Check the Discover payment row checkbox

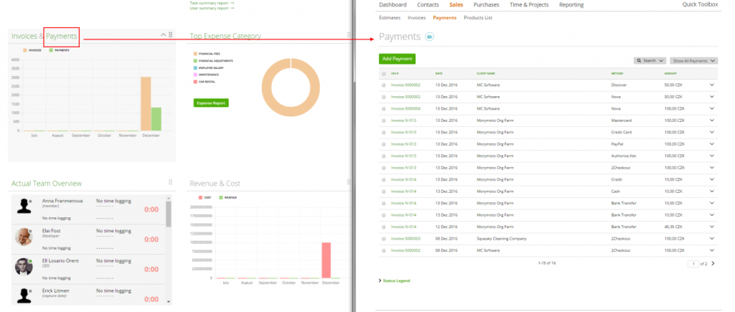[384, 85]
